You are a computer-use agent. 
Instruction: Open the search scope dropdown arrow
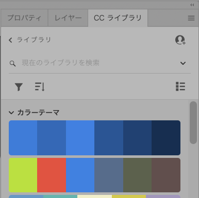coord(183,63)
